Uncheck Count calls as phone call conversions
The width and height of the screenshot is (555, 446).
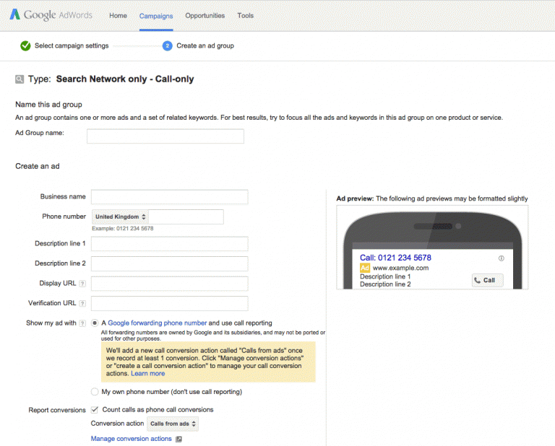coord(95,410)
